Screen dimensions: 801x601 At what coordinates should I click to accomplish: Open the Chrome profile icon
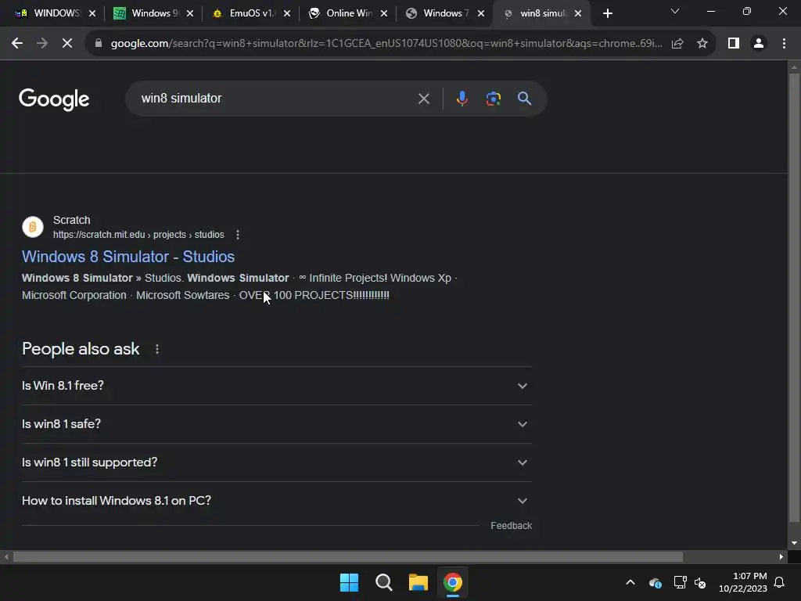[x=759, y=44]
